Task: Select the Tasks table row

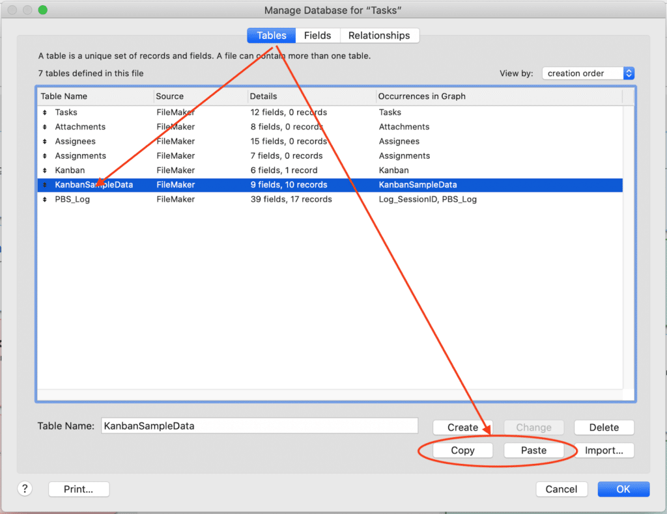Action: 330,113
